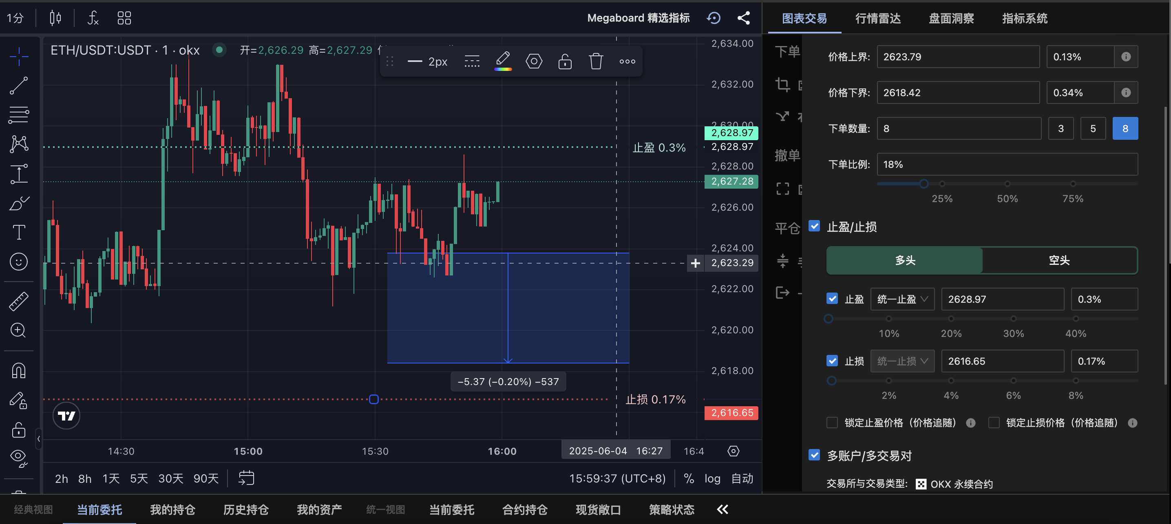1171x524 pixels.
Task: Click the 50% mark on order ratio slider
Action: (x=1007, y=184)
